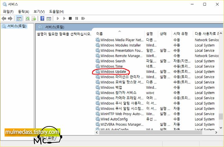224x147 pixels.
Task: Click the services window title bar icon
Action: (x=5, y=4)
